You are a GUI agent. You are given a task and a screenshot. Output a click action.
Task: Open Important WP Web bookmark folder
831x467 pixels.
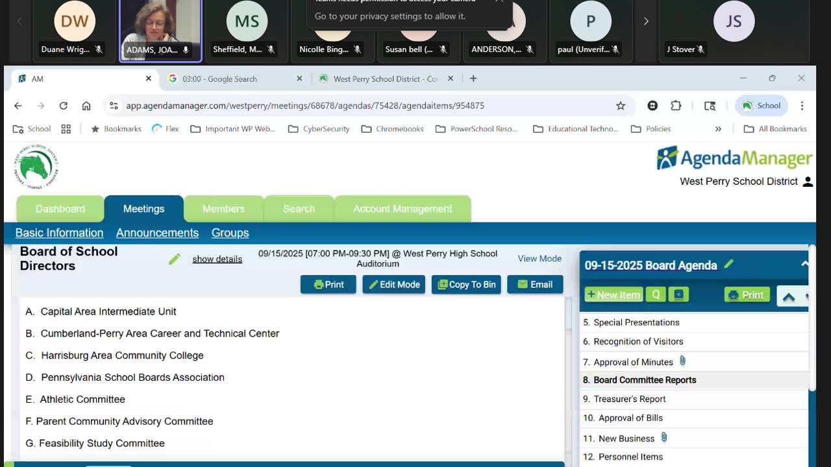(x=233, y=129)
